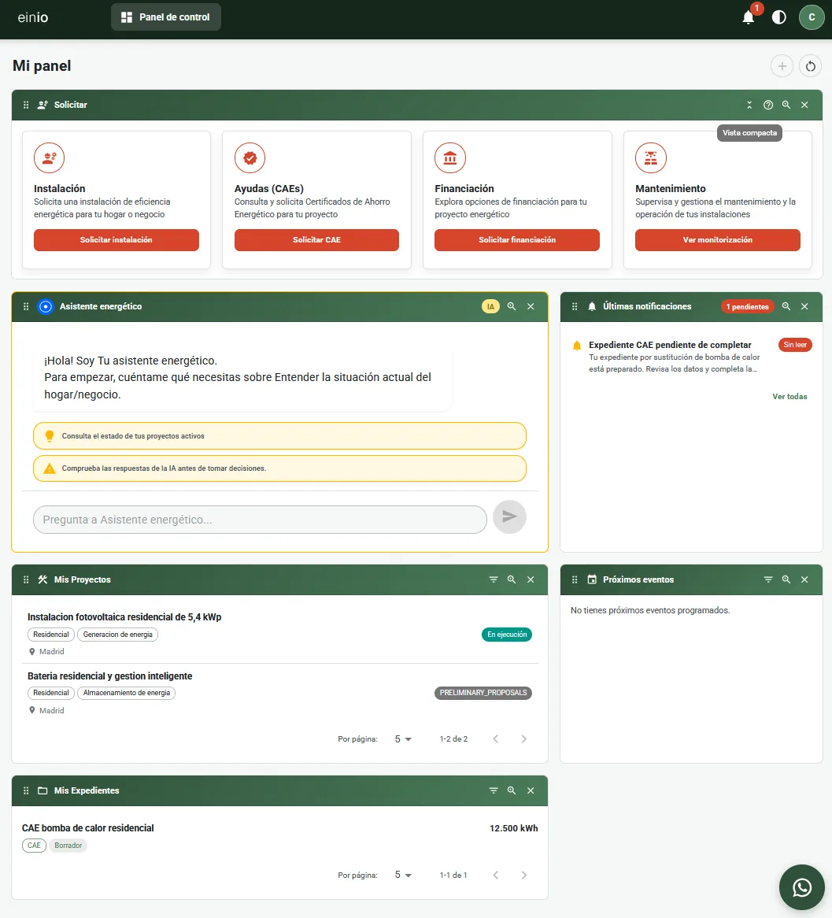Image resolution: width=832 pixels, height=918 pixels.
Task: Open per-page dropdown in Mis Proyectos
Action: (403, 738)
